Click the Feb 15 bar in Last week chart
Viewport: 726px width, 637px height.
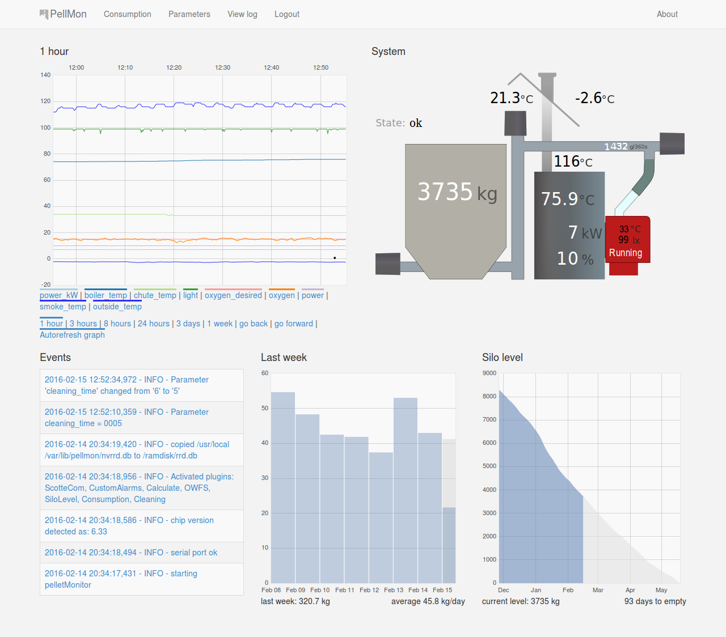449,545
